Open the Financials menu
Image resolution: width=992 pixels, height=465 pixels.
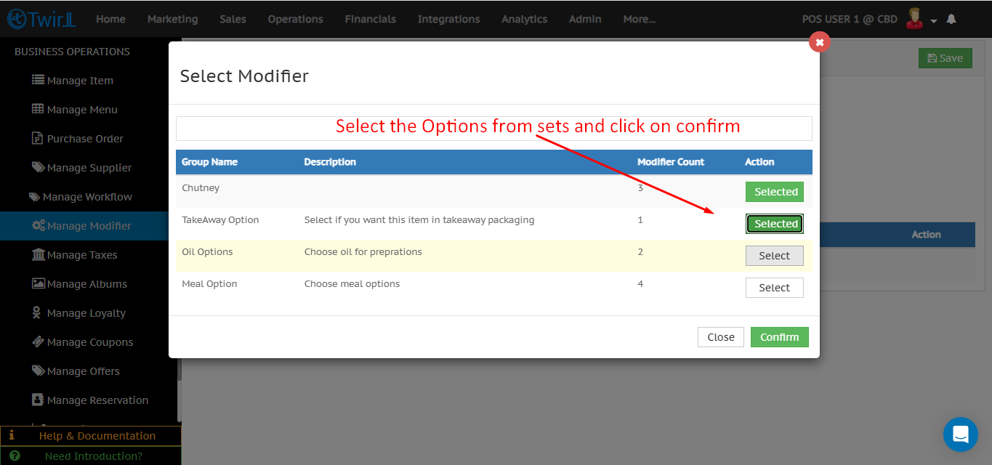coord(370,19)
